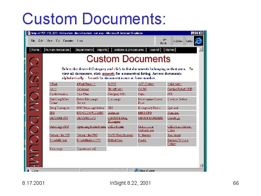The height and width of the screenshot is (196, 261).
Task: Click the vertical scrollbar track
Action: [x=201, y=107]
